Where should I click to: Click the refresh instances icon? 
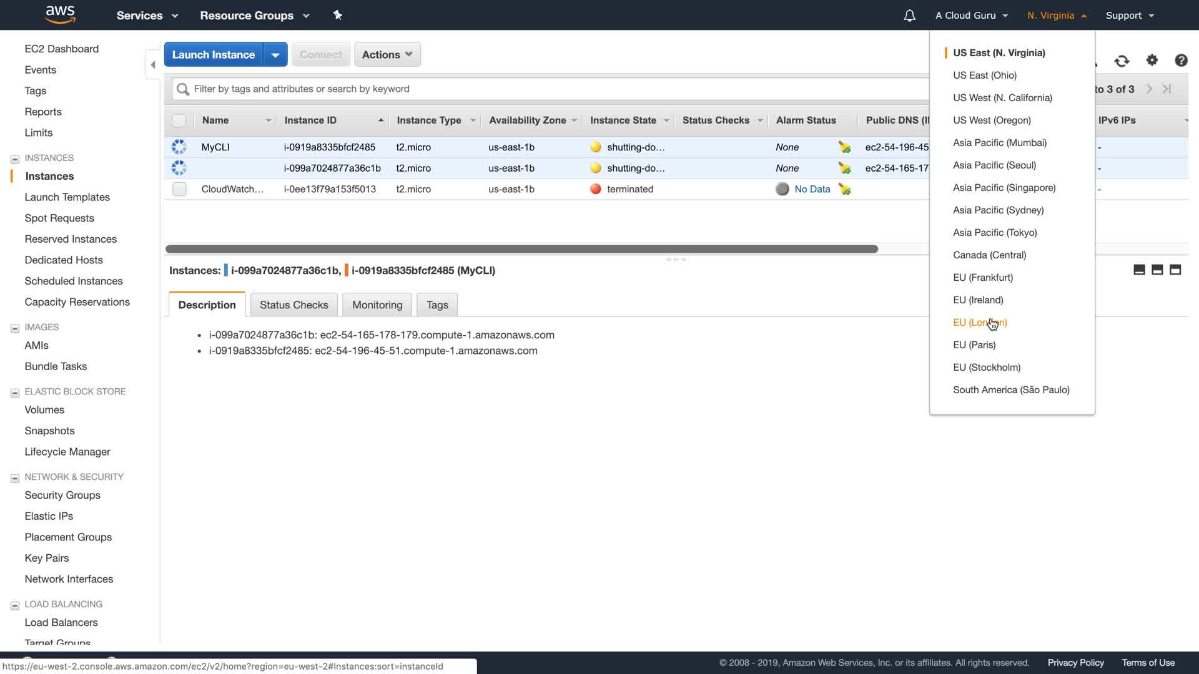[1122, 61]
